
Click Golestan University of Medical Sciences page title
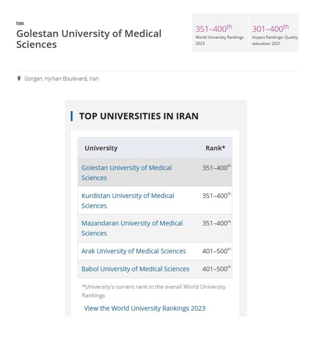coord(89,39)
